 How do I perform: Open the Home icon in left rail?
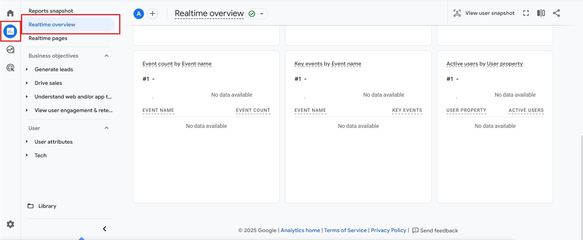[10, 13]
